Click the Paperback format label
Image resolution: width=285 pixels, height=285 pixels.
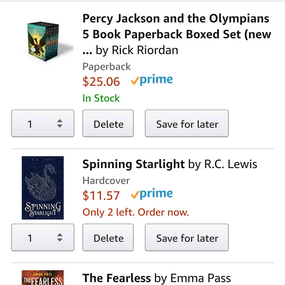[107, 66]
